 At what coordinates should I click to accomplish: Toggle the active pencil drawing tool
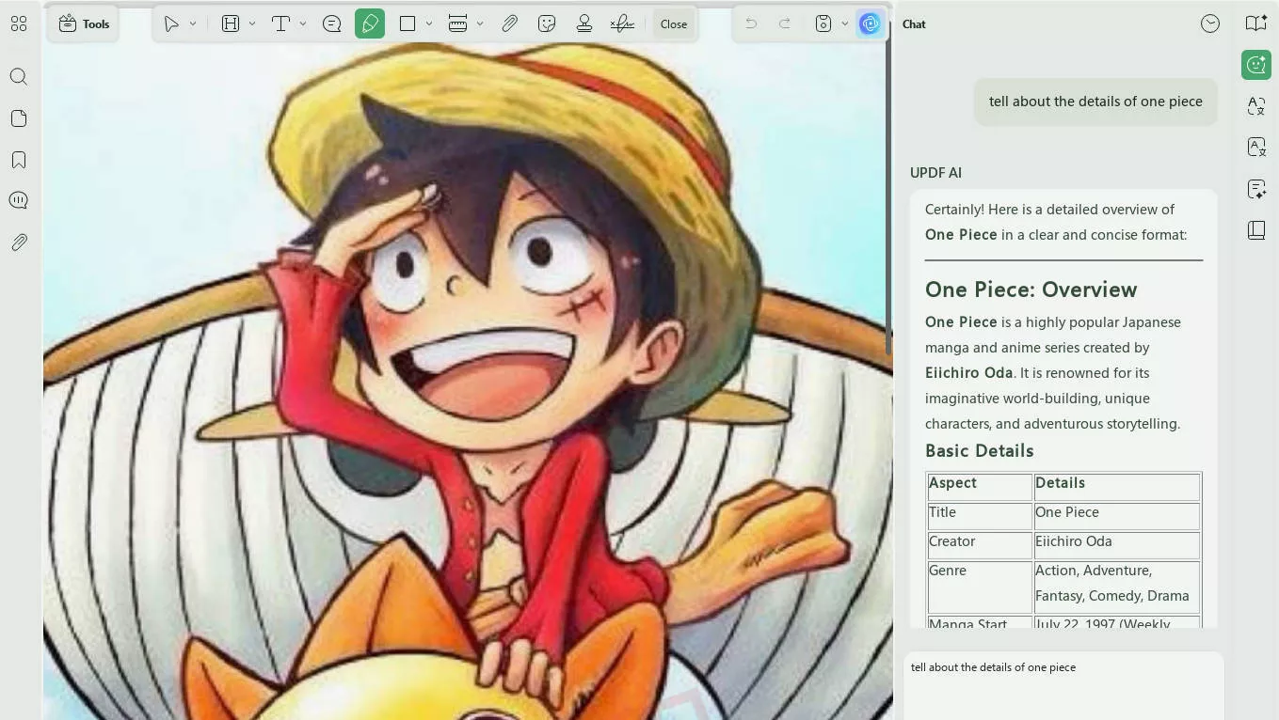370,24
